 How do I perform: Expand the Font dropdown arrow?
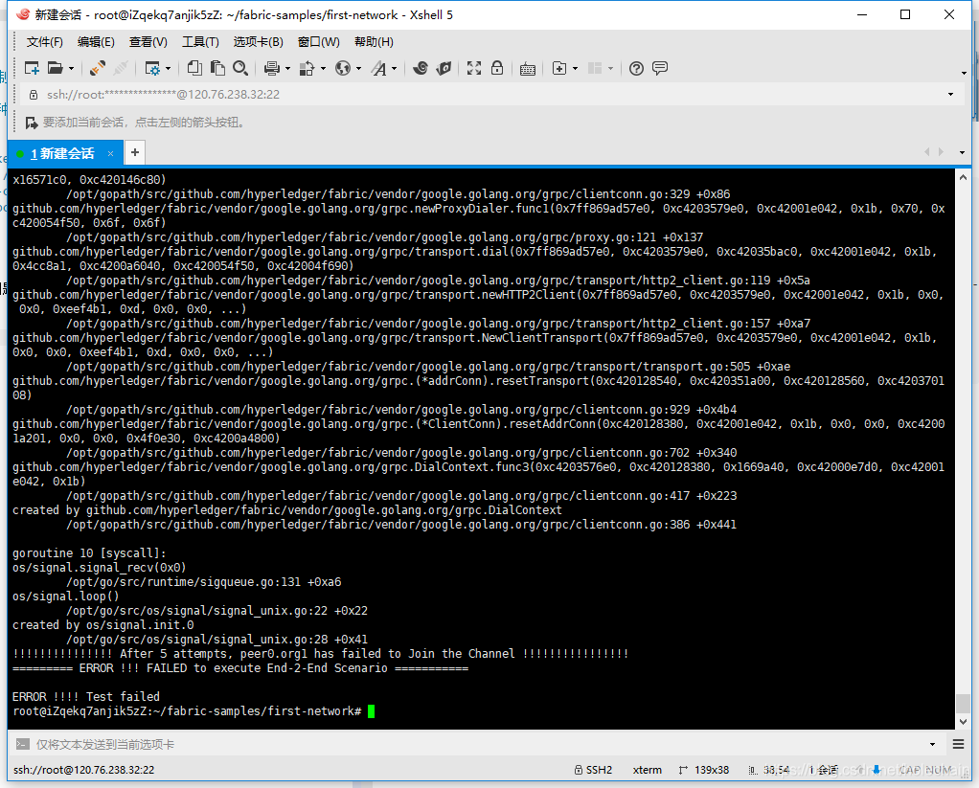coord(394,68)
